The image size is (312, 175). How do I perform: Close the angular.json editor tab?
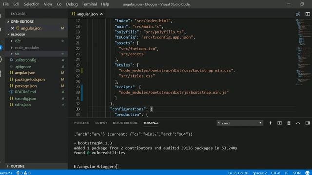point(102,14)
